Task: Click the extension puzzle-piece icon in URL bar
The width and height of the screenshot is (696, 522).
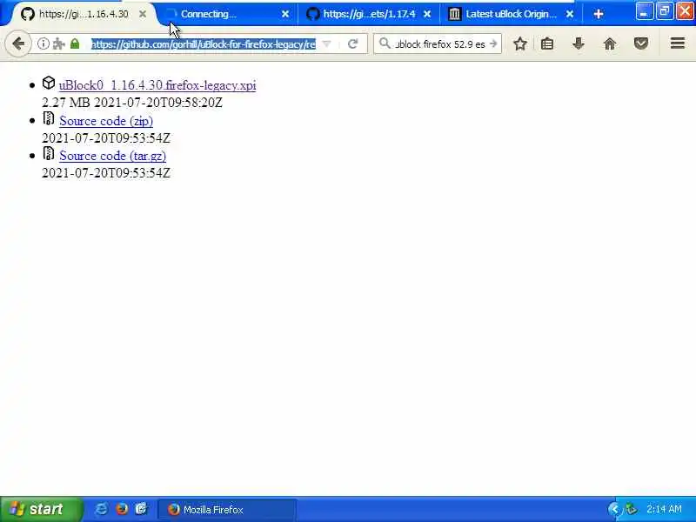Action: 58,43
